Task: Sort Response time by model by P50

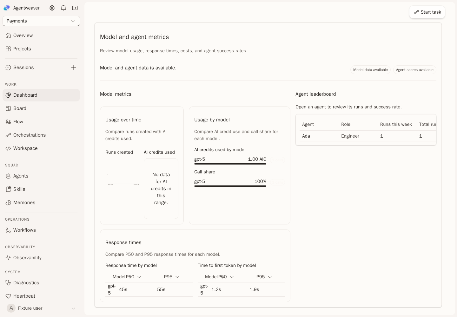Action: click(134, 277)
